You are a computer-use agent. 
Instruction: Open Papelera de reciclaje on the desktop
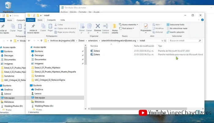point(8,7)
